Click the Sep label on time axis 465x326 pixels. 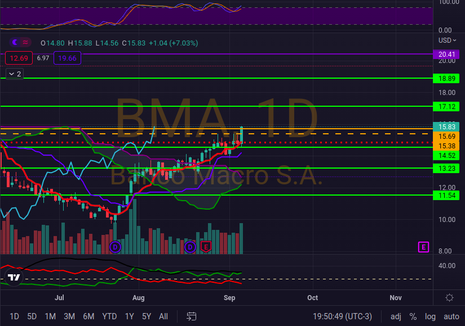coord(229,297)
